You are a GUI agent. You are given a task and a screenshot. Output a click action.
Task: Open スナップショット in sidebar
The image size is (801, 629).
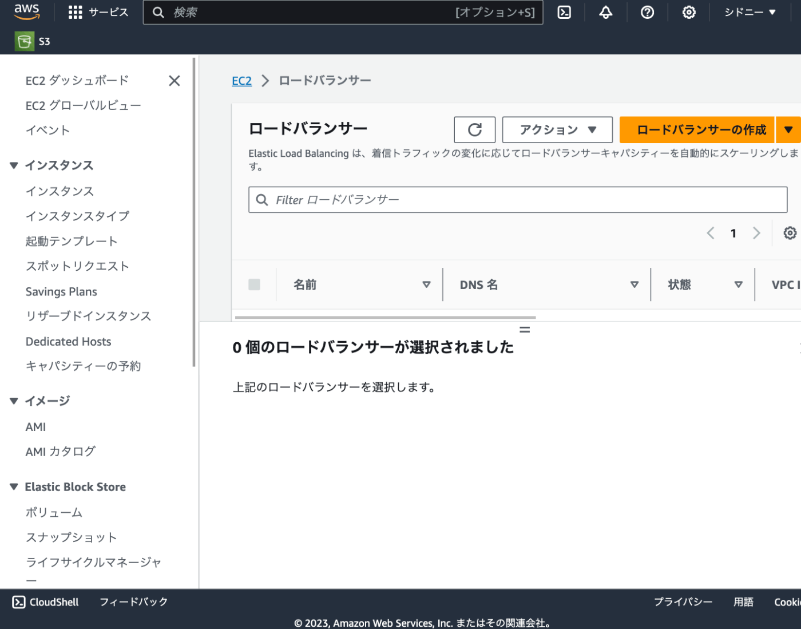click(72, 537)
